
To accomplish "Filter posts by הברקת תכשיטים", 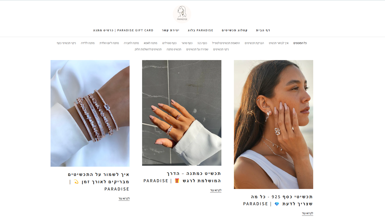I will (254, 43).
